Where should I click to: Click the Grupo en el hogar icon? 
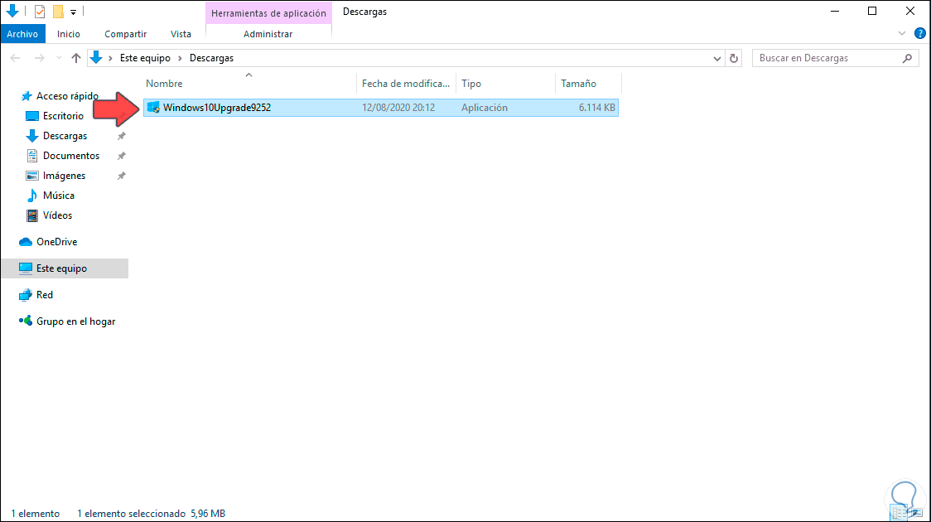pyautogui.click(x=26, y=321)
